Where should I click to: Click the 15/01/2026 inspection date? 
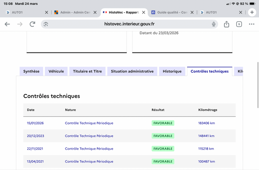point(35,123)
